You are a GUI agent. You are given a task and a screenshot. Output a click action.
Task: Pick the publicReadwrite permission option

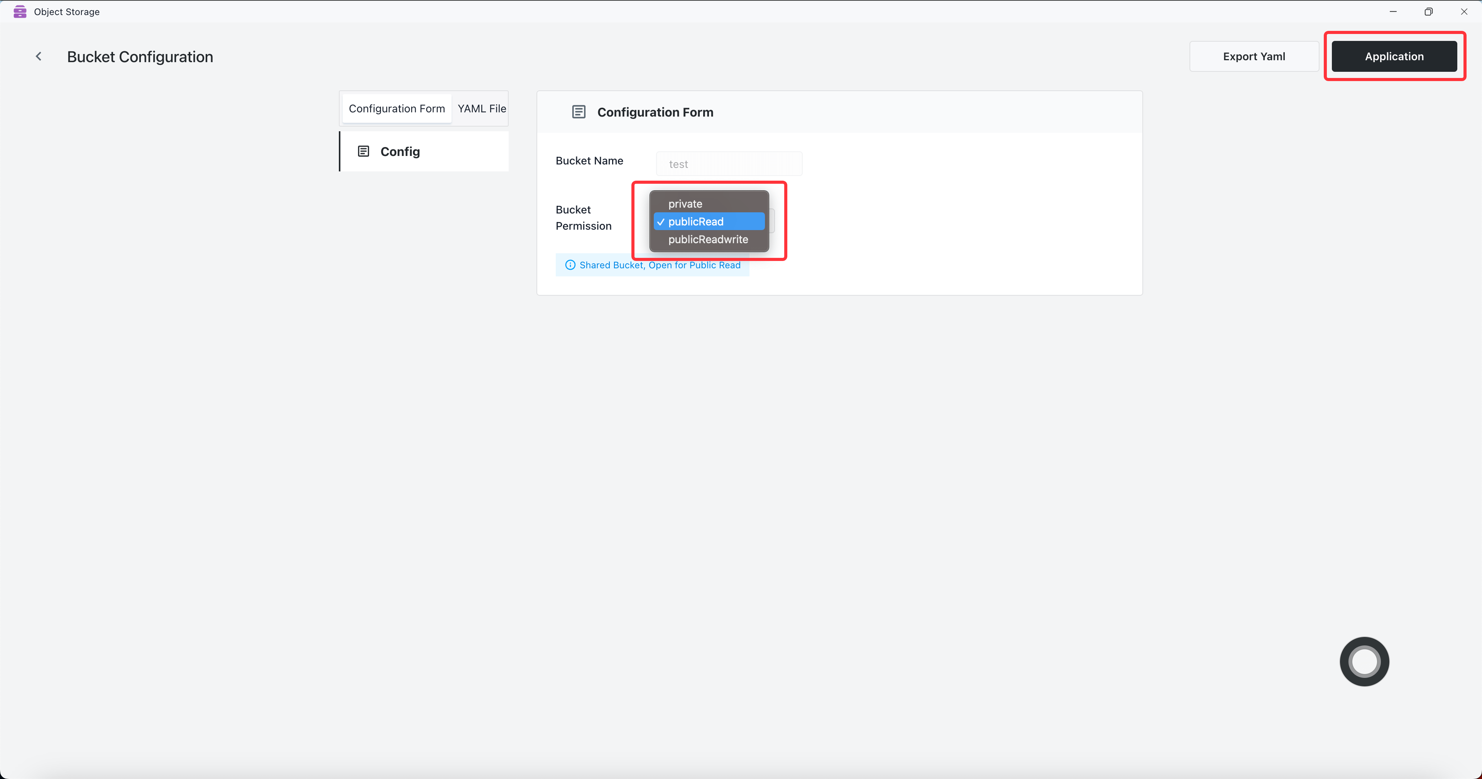coord(709,239)
